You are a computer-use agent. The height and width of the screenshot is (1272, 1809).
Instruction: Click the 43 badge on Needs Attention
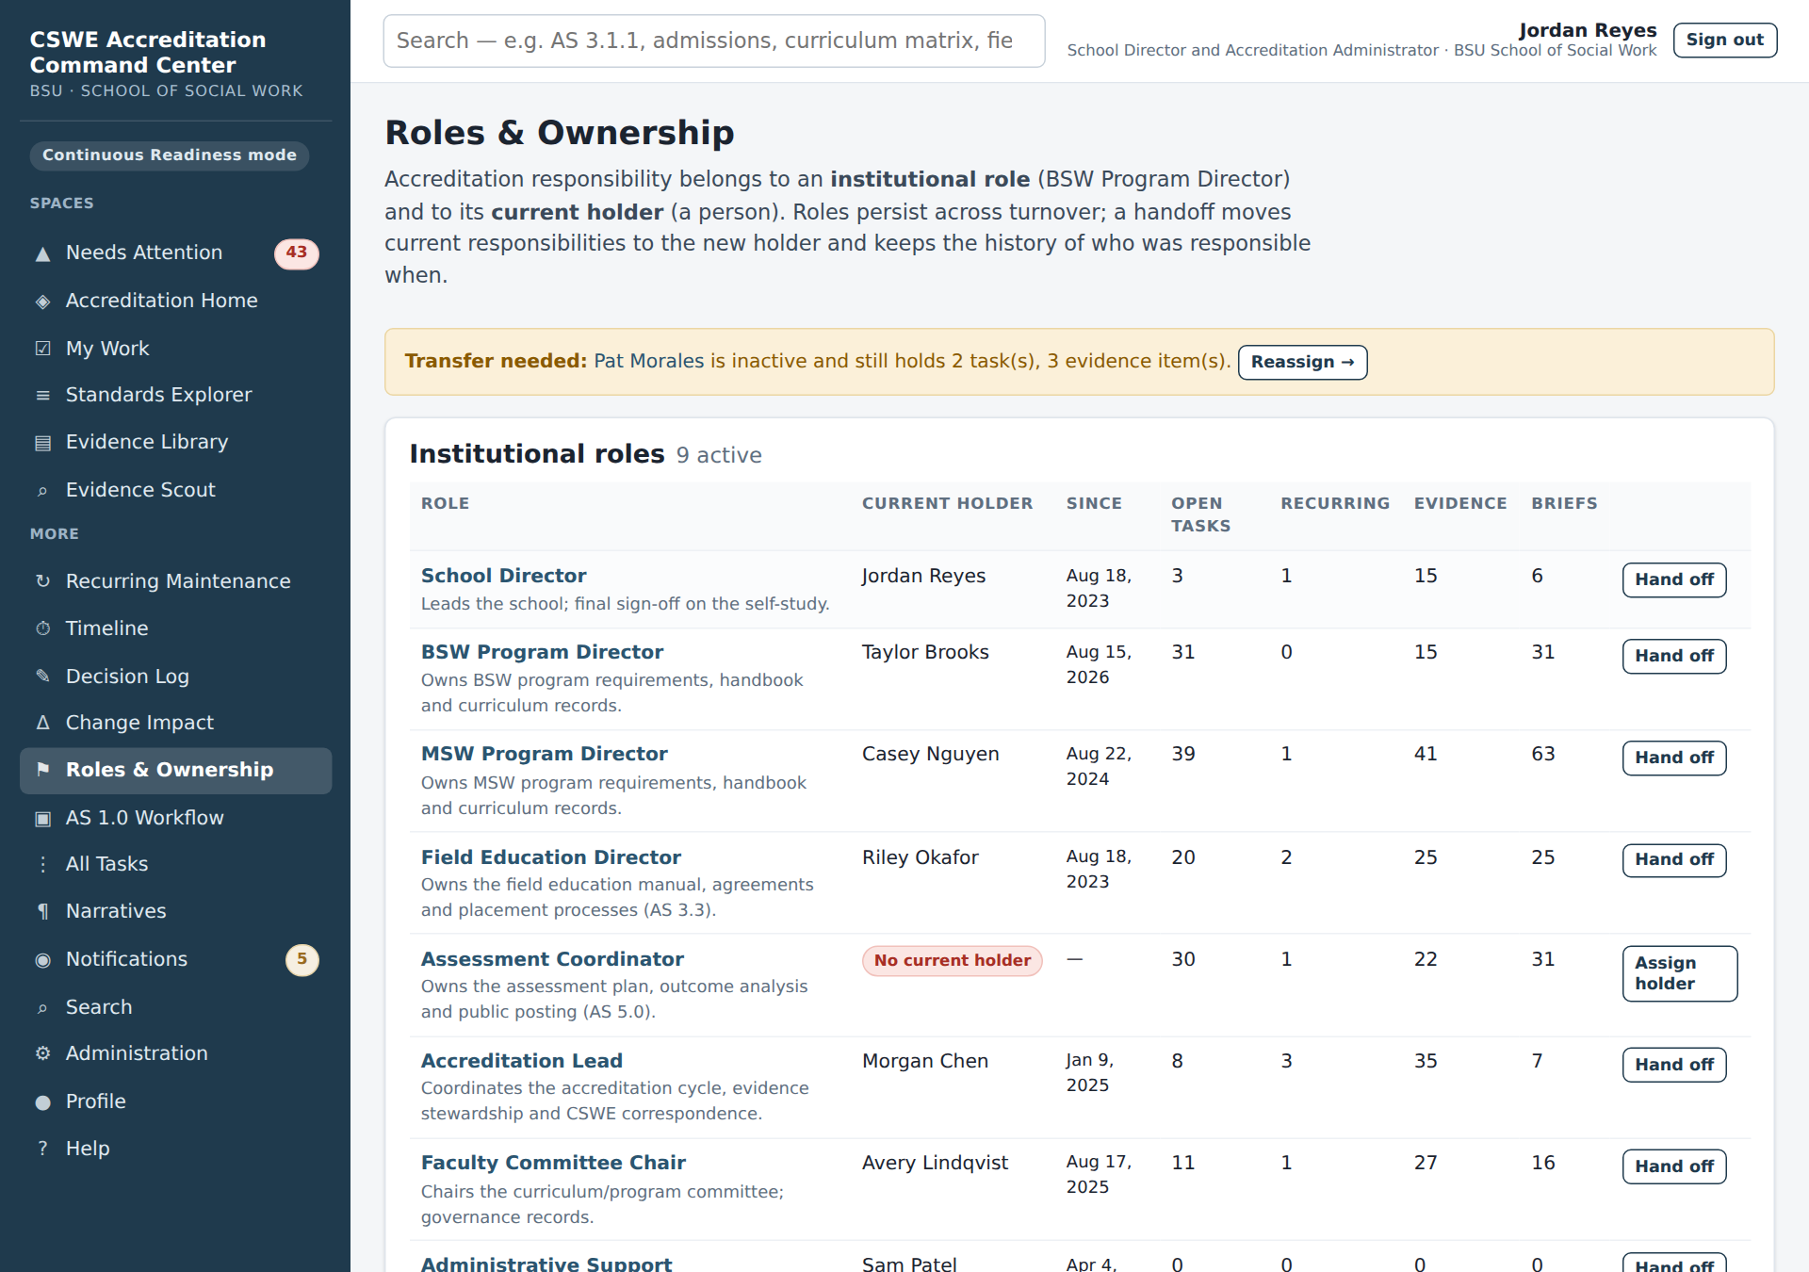(x=296, y=253)
